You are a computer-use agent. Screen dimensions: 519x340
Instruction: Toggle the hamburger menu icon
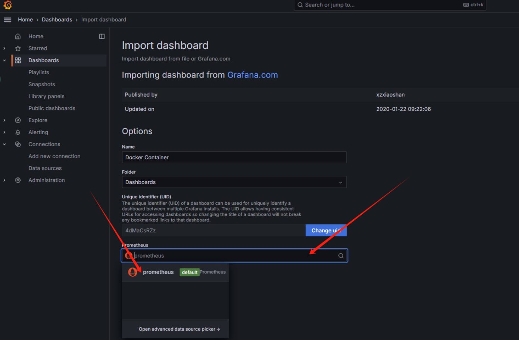pyautogui.click(x=7, y=20)
